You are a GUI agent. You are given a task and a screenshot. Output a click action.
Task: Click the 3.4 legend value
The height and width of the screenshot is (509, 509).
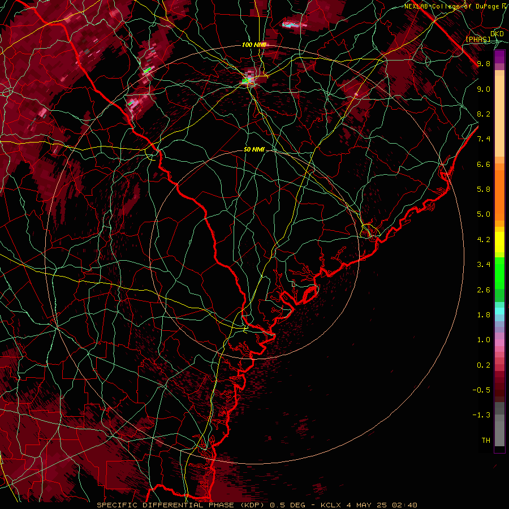pos(484,265)
